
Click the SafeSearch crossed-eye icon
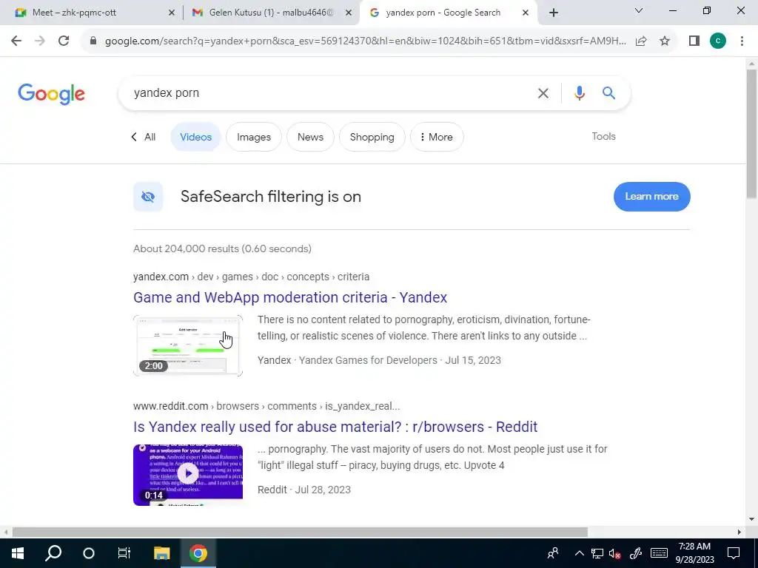(x=148, y=197)
